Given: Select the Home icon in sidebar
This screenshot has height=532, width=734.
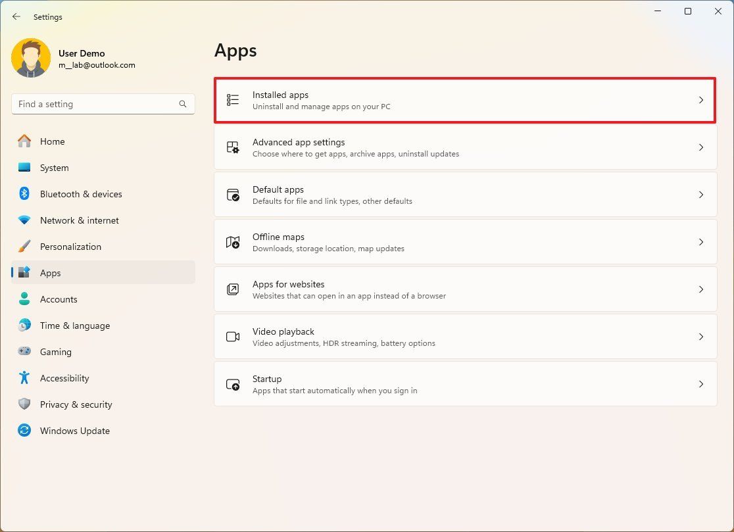Looking at the screenshot, I should pyautogui.click(x=24, y=141).
